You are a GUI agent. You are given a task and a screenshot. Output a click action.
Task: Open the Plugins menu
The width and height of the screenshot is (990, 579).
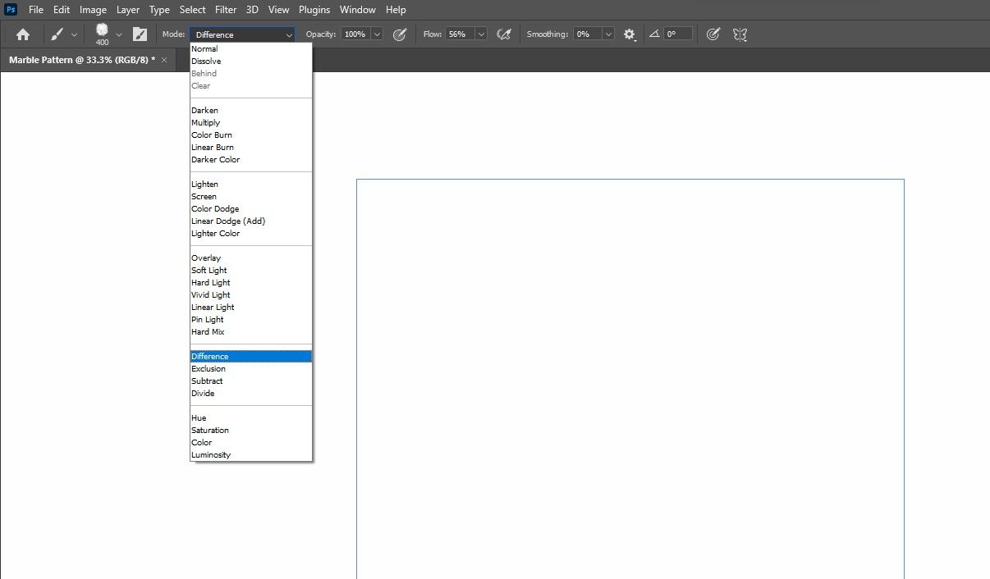[x=314, y=10]
